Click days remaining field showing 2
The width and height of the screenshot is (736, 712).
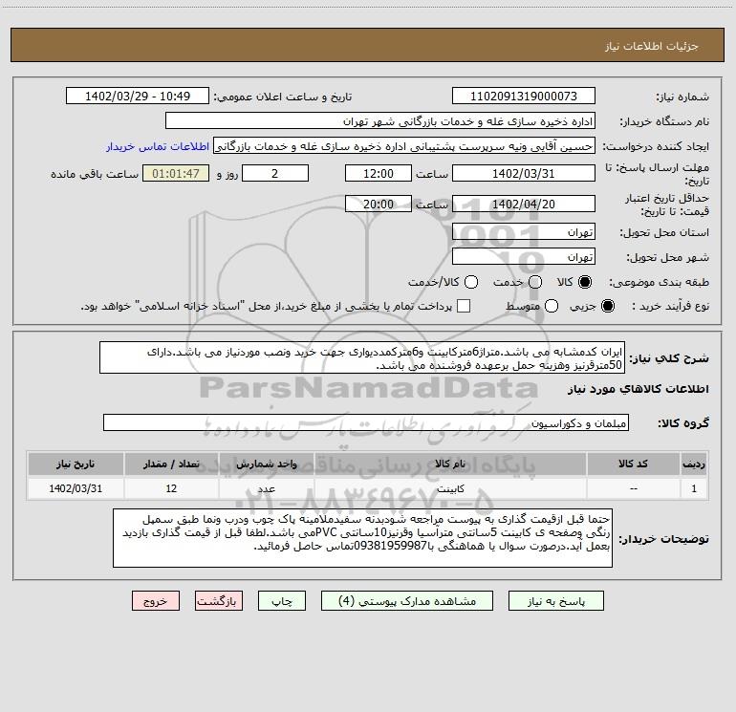coord(275,173)
